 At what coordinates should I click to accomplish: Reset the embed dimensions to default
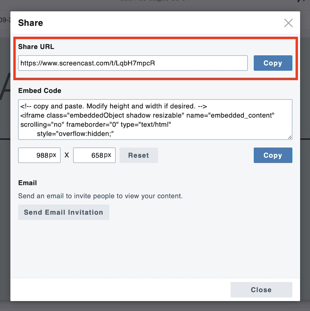(x=139, y=155)
